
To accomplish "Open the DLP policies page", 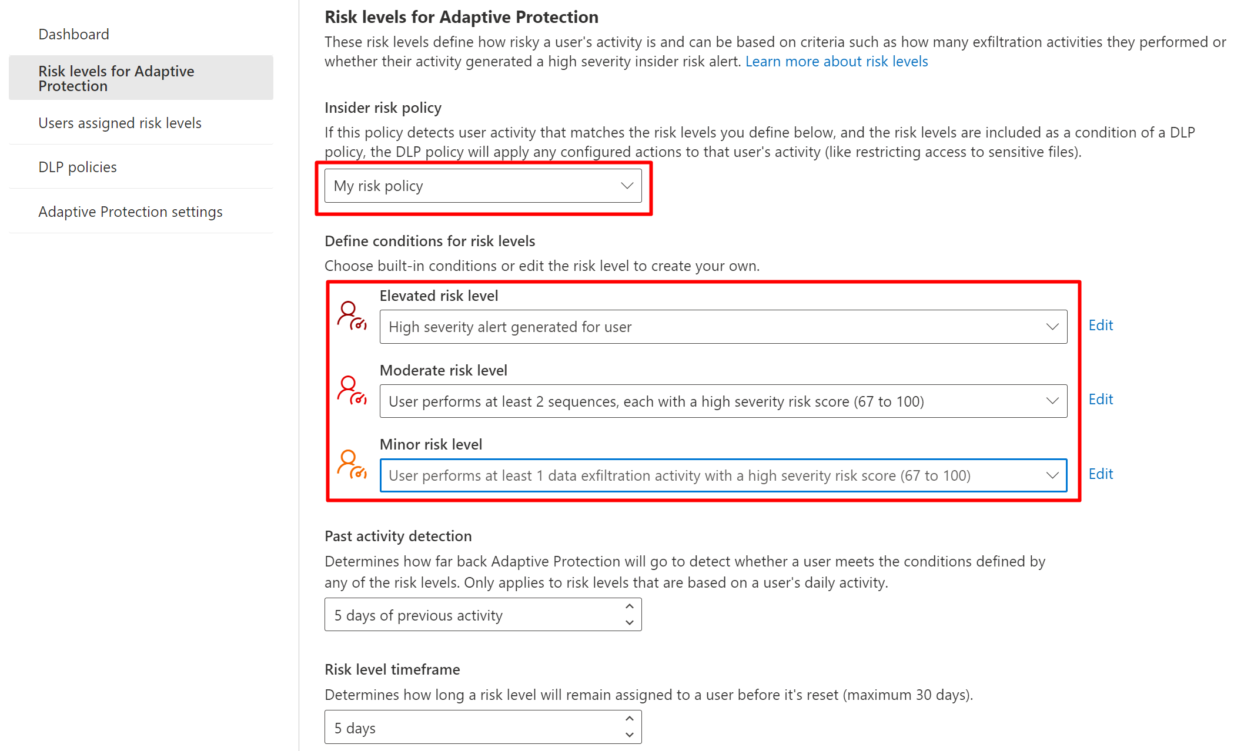I will click(x=78, y=167).
